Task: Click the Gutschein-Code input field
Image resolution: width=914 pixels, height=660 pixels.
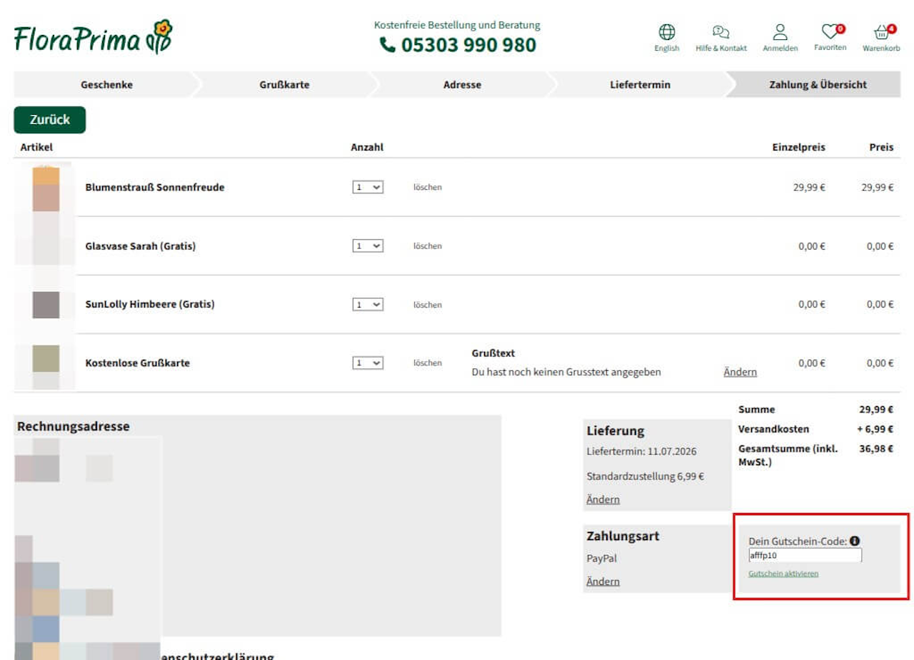Action: 805,555
